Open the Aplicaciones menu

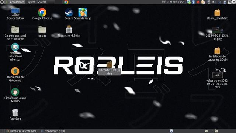[17, 2]
